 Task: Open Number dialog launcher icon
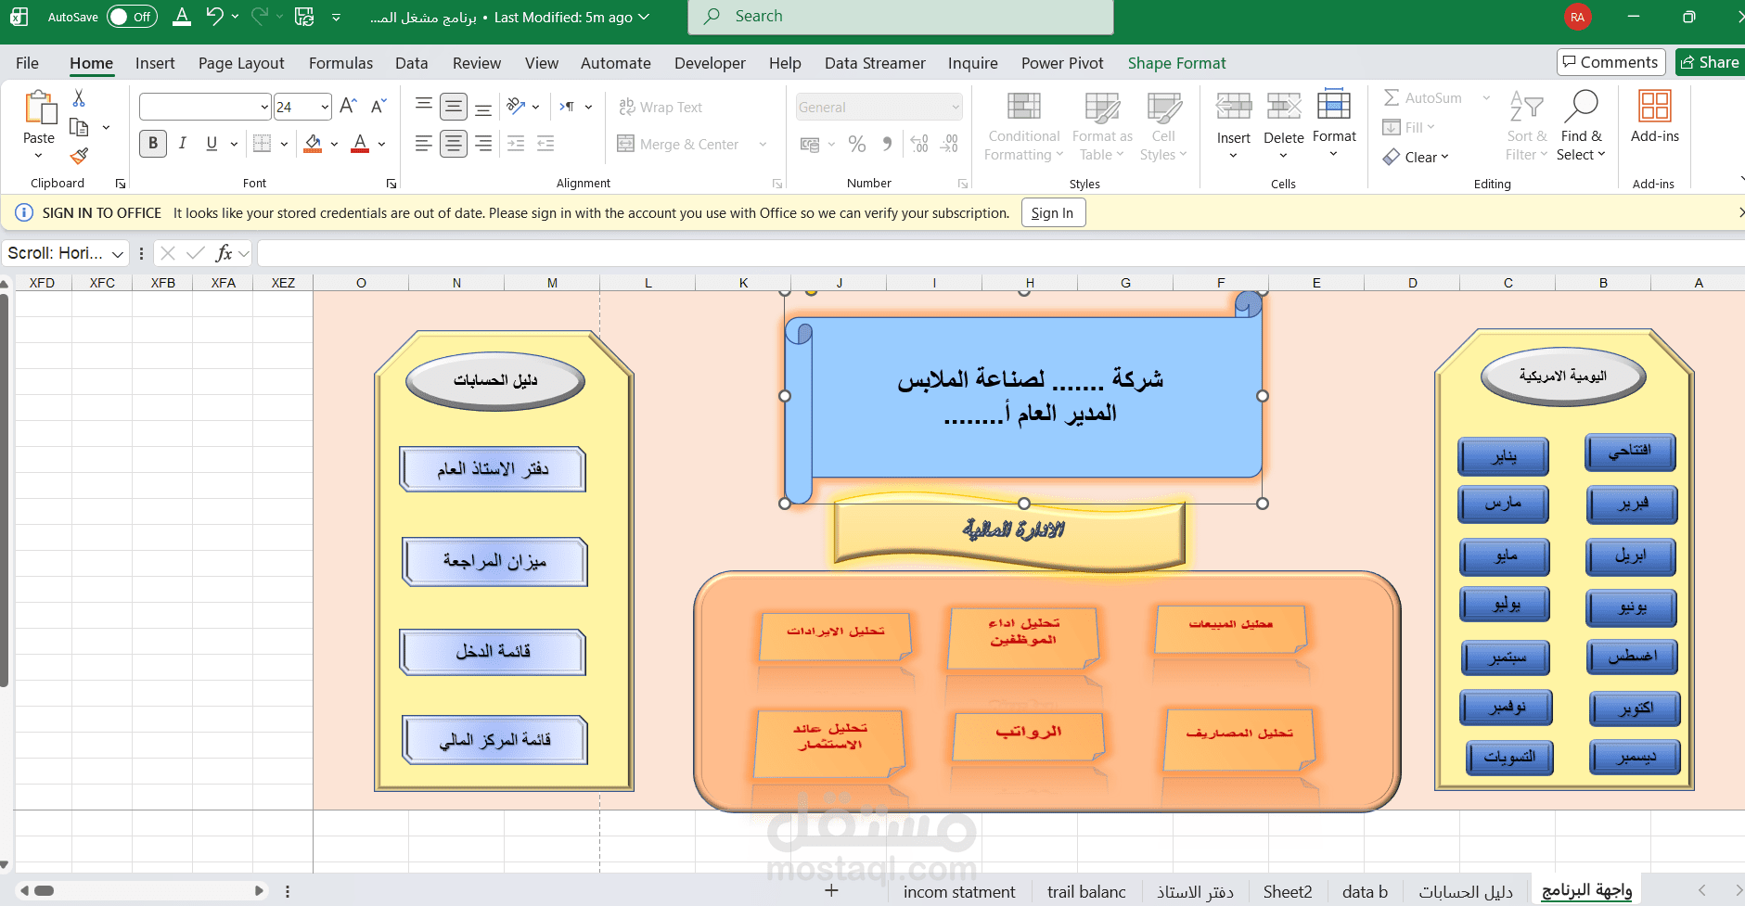[963, 184]
